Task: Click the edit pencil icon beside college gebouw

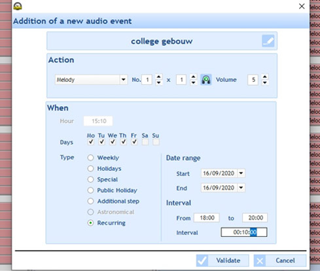Action: [268, 41]
